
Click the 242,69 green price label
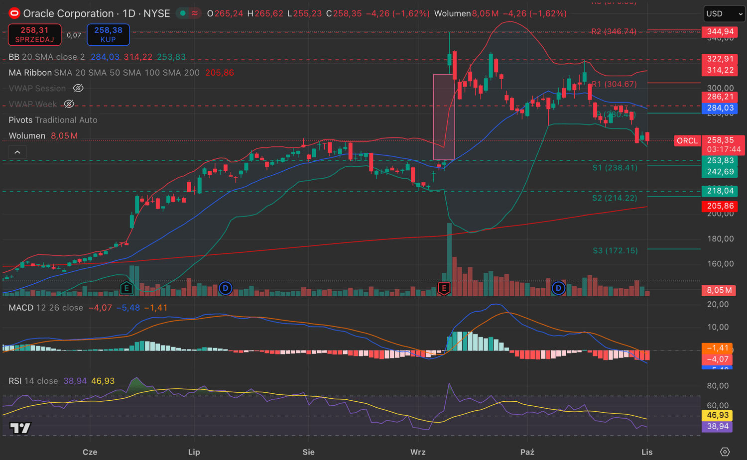click(x=720, y=172)
